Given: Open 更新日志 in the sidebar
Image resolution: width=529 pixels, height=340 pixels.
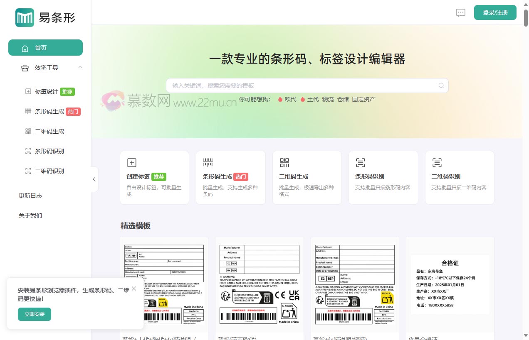Looking at the screenshot, I should point(30,196).
